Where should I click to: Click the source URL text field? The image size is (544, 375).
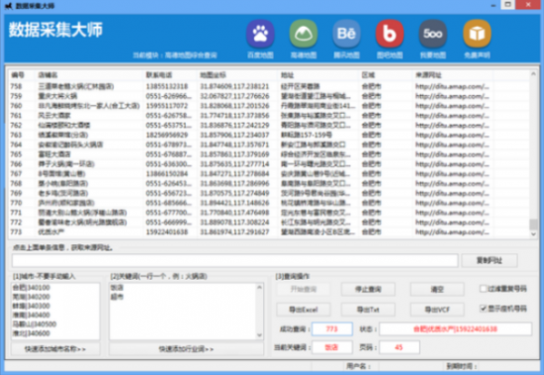[x=234, y=260]
